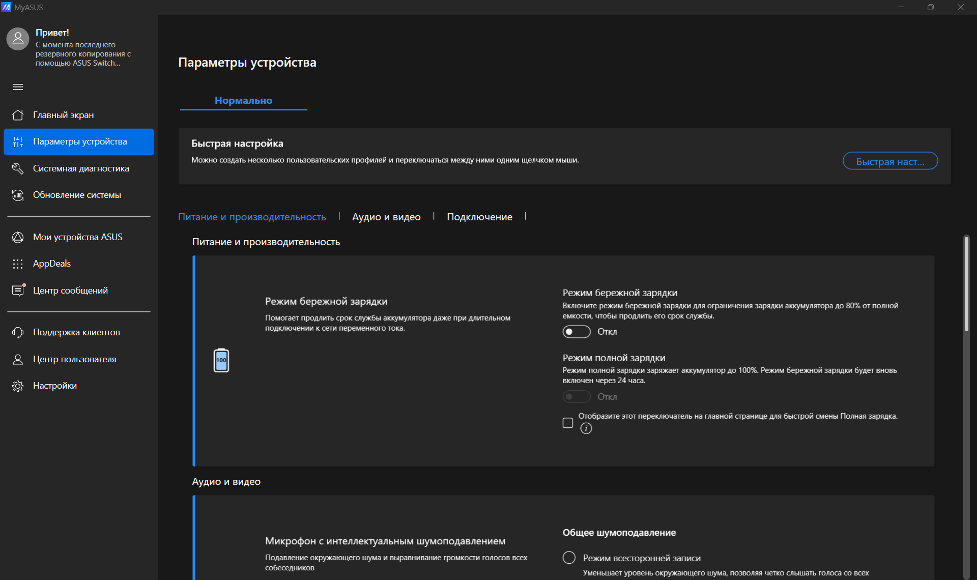Open Настройки gear icon
The width and height of the screenshot is (977, 580).
pyautogui.click(x=18, y=386)
